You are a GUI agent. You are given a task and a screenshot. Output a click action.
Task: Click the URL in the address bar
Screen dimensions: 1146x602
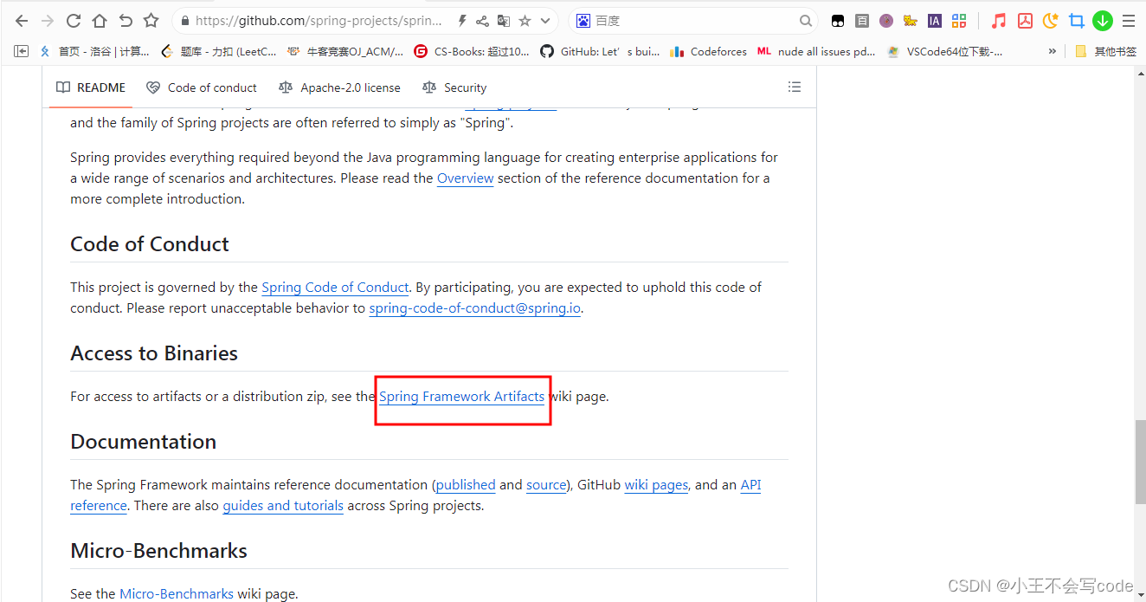pyautogui.click(x=319, y=21)
